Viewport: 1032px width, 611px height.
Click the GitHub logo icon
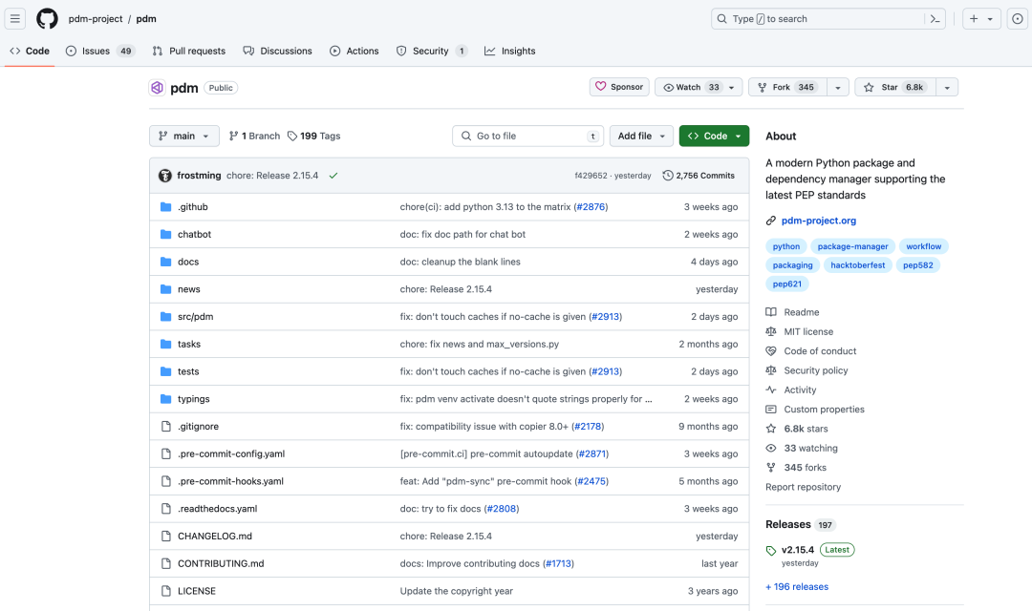tap(47, 18)
